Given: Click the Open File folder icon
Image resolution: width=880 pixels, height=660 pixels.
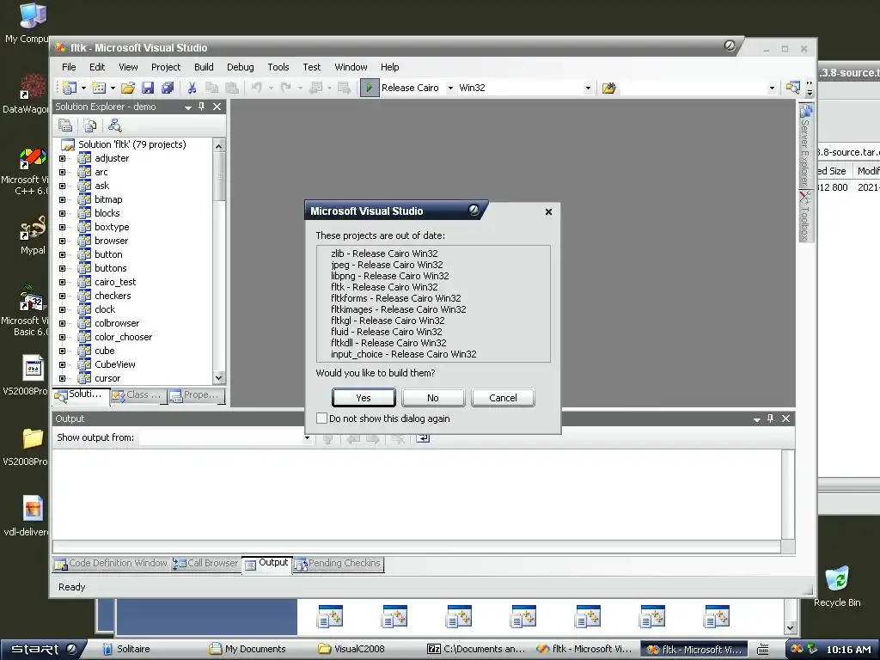Looking at the screenshot, I should coord(128,88).
